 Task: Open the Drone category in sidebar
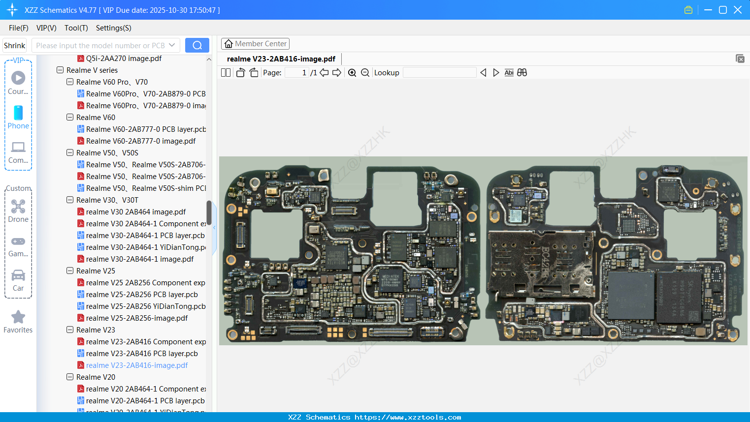(x=18, y=211)
